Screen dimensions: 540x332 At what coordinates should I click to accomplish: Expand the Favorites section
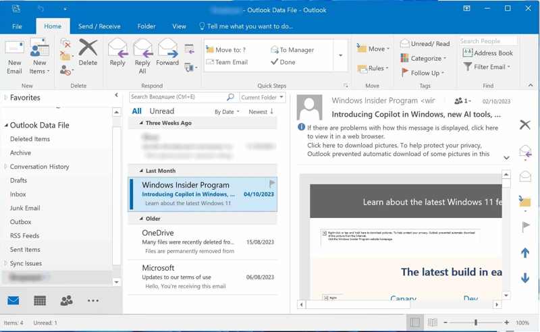[x=5, y=98]
